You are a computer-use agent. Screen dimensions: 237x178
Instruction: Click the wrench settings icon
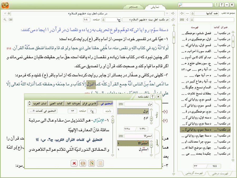(x=5, y=20)
